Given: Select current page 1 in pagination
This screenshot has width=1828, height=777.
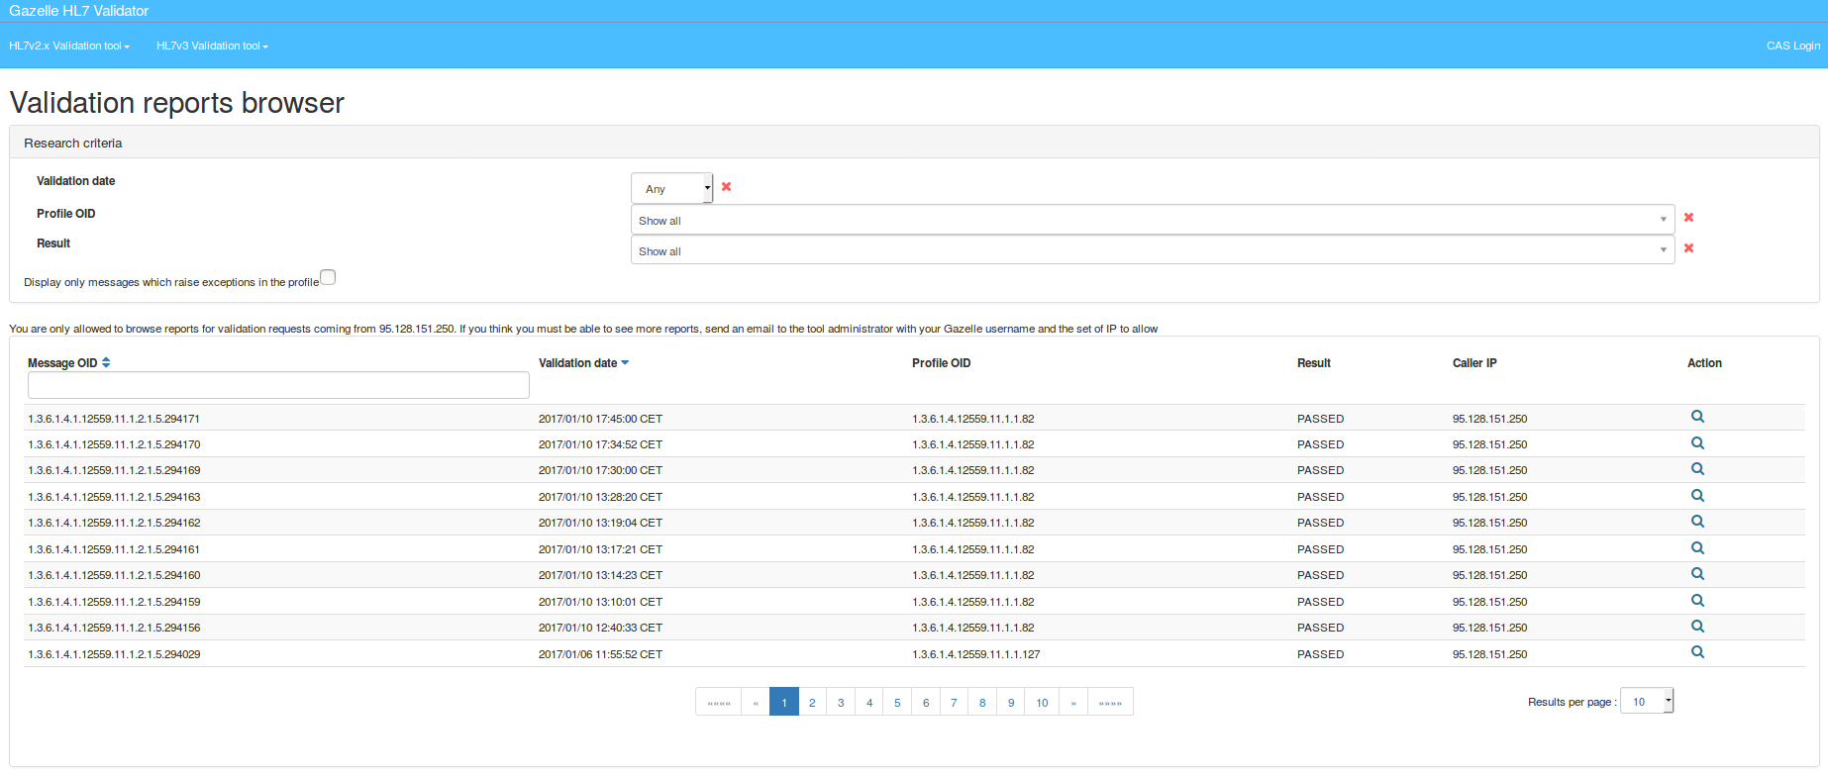Looking at the screenshot, I should pos(784,702).
